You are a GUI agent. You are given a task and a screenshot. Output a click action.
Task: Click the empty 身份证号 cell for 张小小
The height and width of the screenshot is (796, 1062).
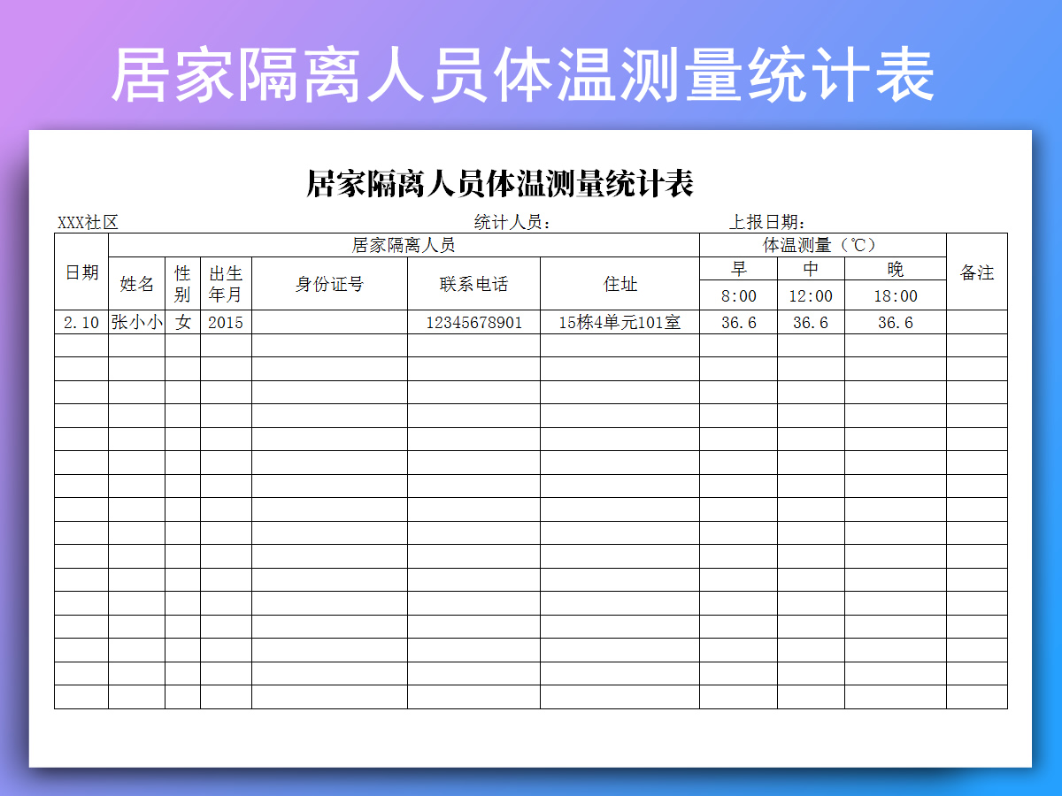coord(327,321)
